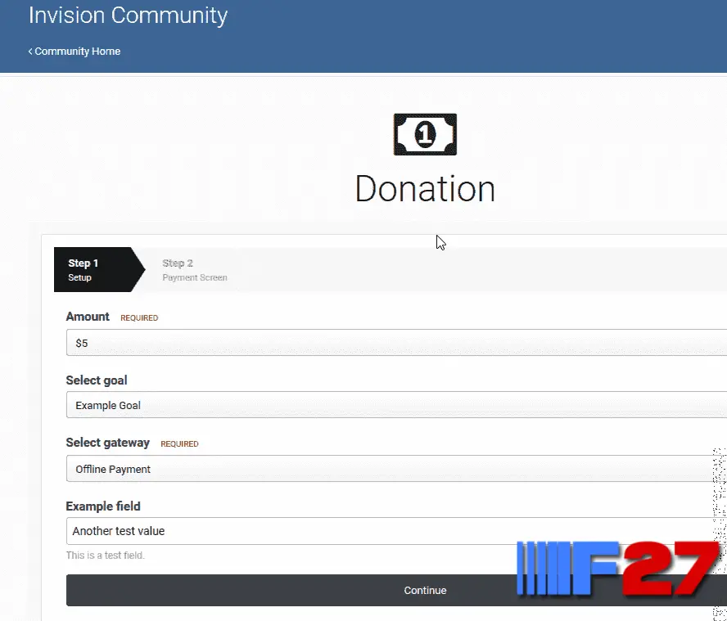Open the Invision Community site title

click(x=128, y=16)
